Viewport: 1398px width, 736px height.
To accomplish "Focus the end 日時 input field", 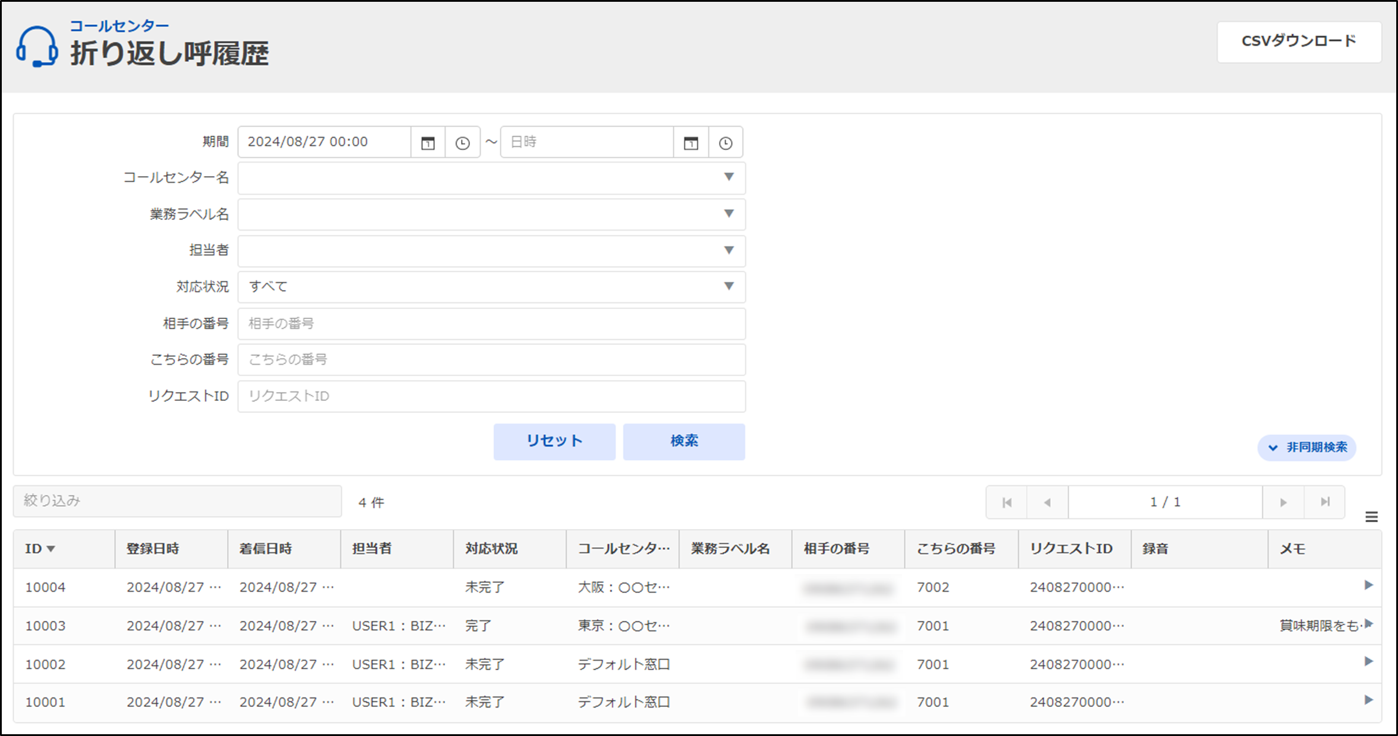I will click(587, 142).
